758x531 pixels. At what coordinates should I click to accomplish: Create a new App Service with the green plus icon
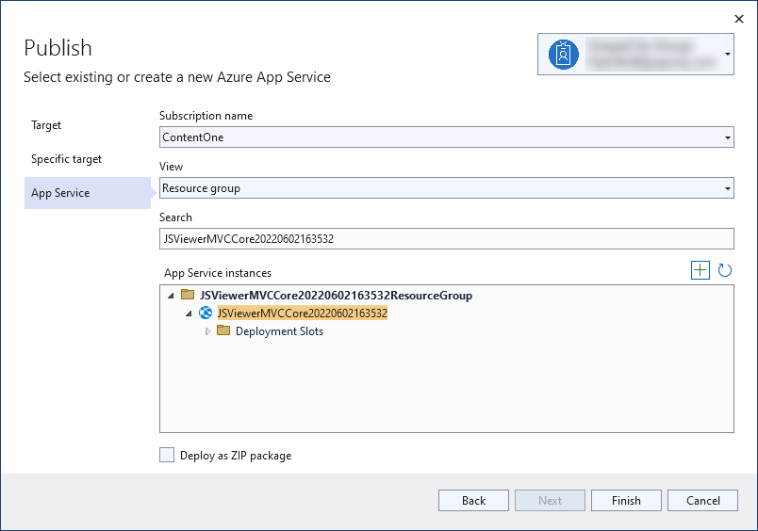click(700, 270)
